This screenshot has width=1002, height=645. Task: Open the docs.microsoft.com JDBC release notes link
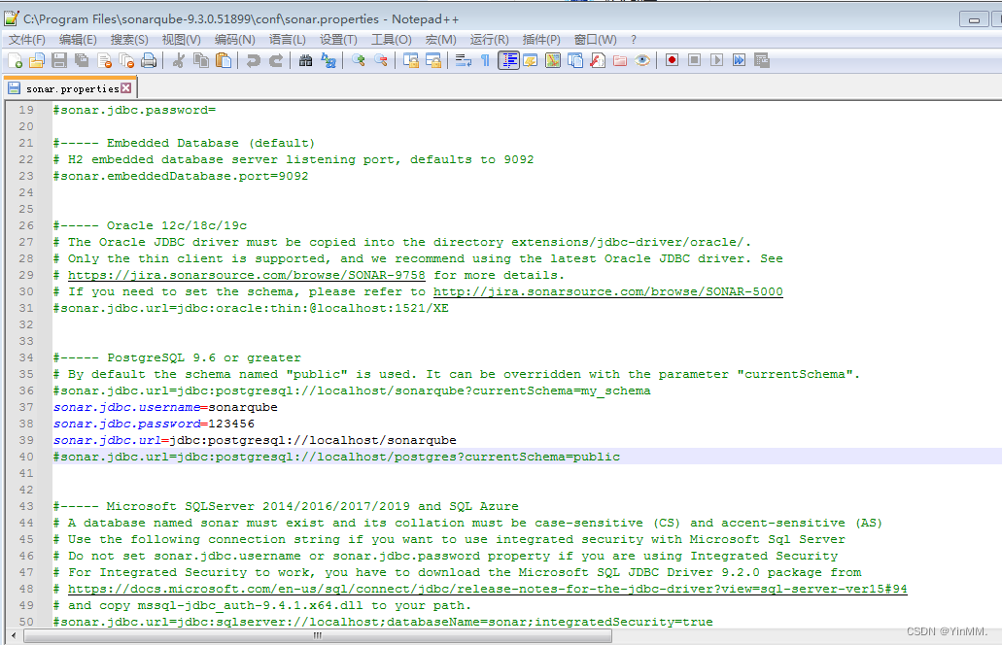(488, 589)
